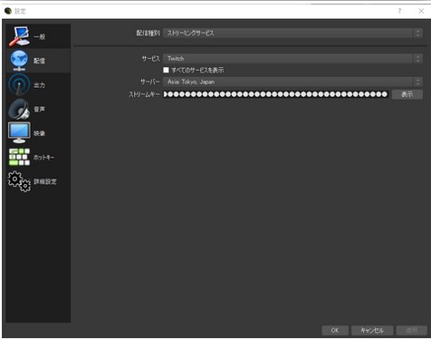Select the 出力 label in sidebar

(39, 85)
